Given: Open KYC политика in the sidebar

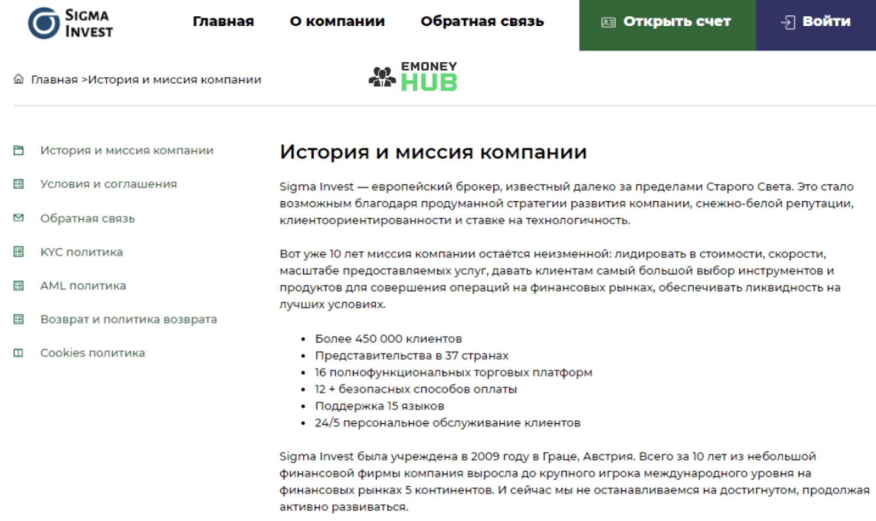Looking at the screenshot, I should (x=82, y=252).
